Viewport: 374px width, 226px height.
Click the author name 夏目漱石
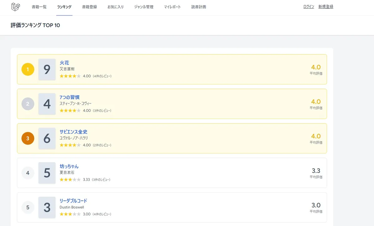67,172
